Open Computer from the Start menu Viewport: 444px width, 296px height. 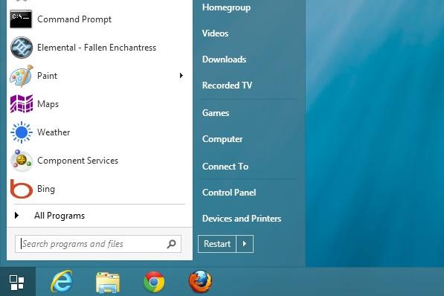click(222, 139)
